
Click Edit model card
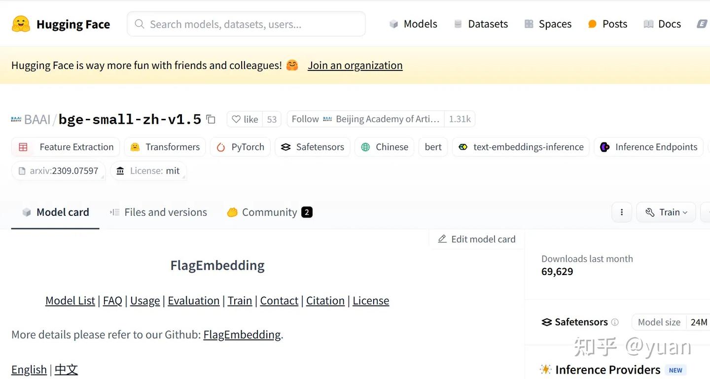476,239
